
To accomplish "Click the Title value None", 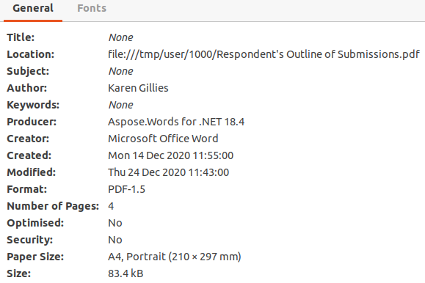I will (x=120, y=37).
